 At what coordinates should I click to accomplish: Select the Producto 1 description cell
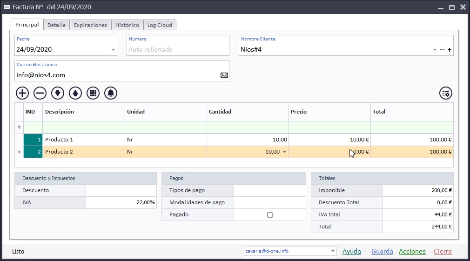(x=84, y=140)
